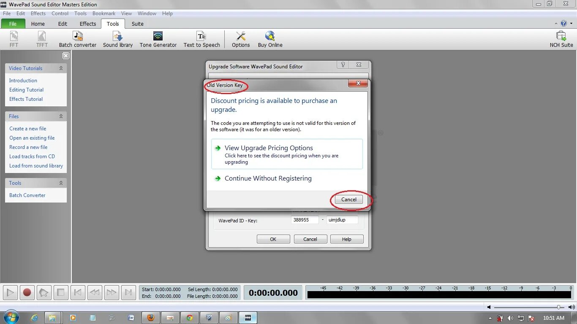Close the left sidebar panel
The height and width of the screenshot is (324, 577).
point(66,56)
